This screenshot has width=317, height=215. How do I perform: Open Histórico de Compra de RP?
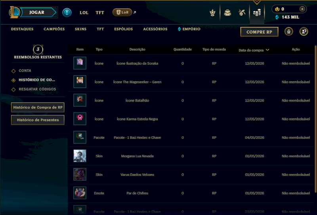(x=38, y=107)
